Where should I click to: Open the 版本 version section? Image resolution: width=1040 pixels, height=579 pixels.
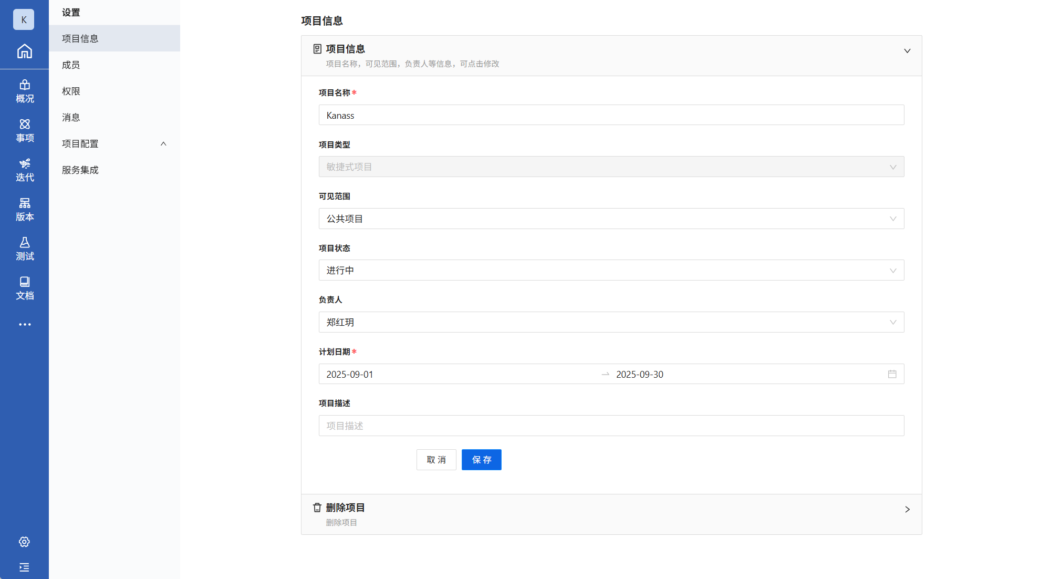click(24, 210)
